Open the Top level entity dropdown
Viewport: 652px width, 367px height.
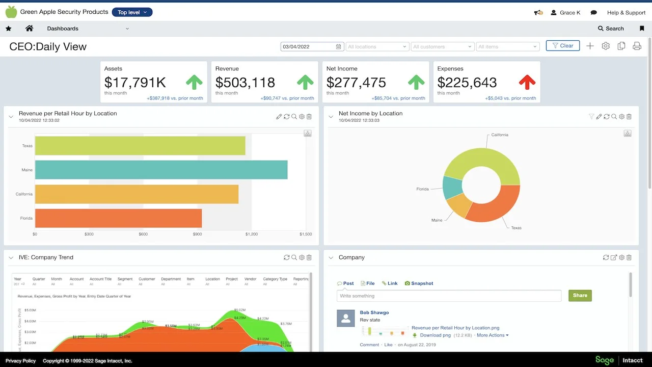click(x=132, y=12)
